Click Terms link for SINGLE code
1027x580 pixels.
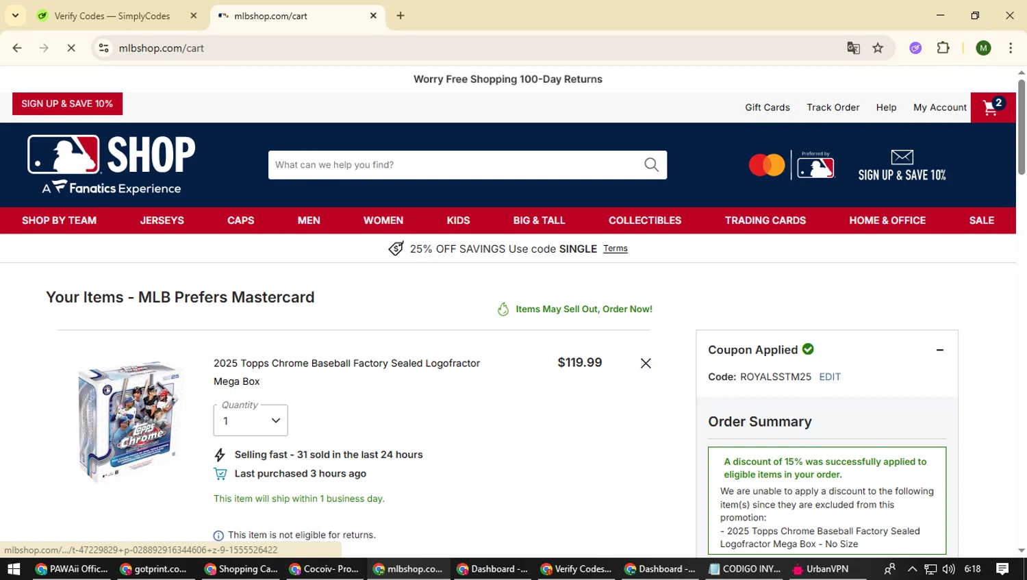click(616, 249)
